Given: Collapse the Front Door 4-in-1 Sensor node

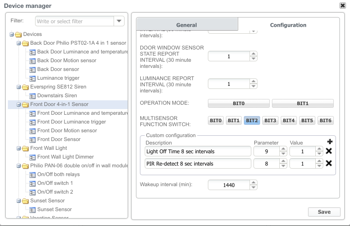Looking at the screenshot, I should (19, 104).
